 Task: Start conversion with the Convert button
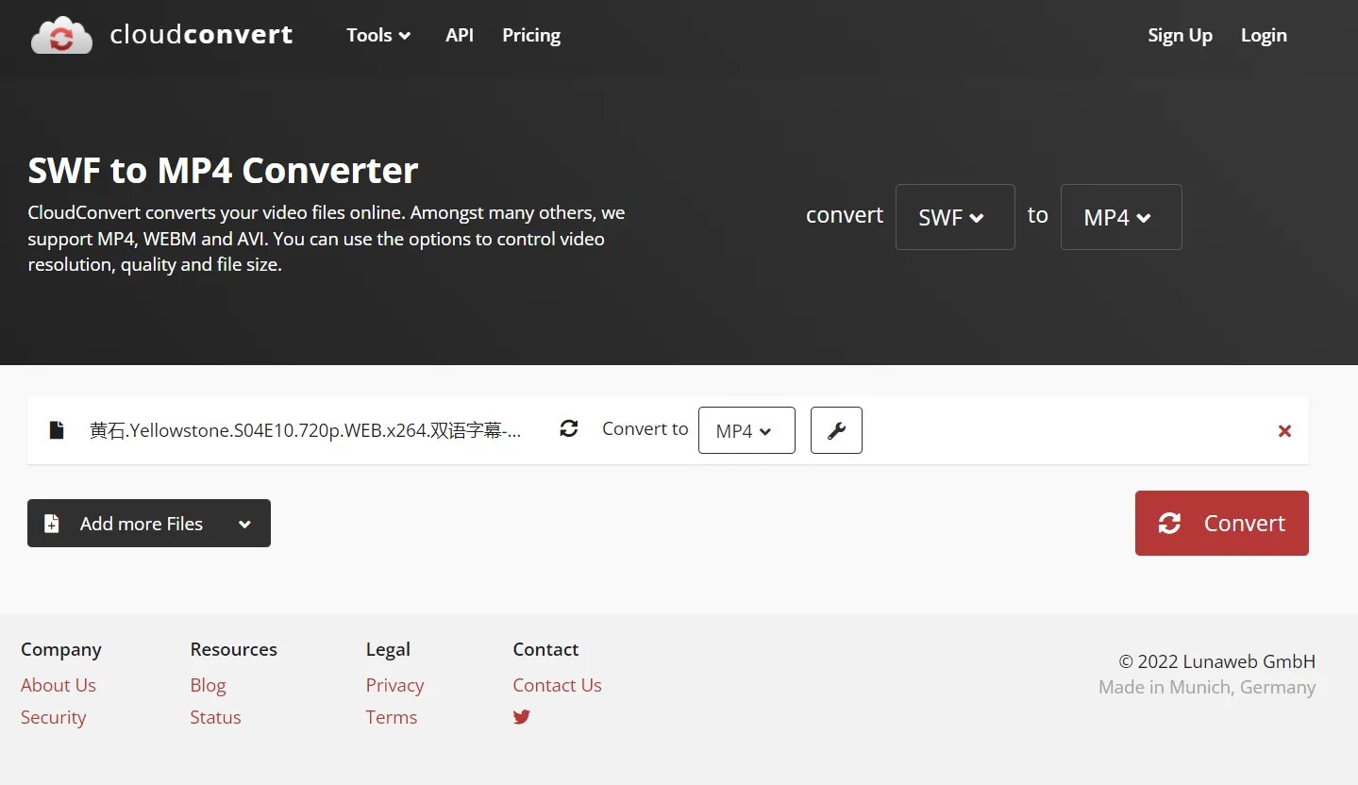(1221, 523)
